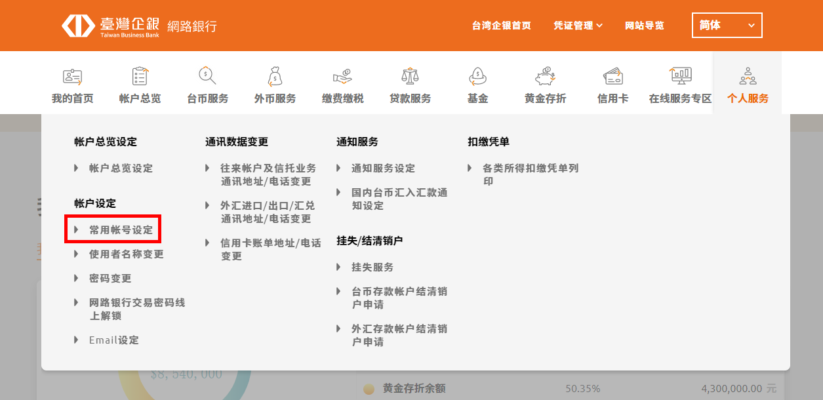Open the 台币服务 magnifier icon
This screenshot has width=823, height=400.
[x=207, y=77]
